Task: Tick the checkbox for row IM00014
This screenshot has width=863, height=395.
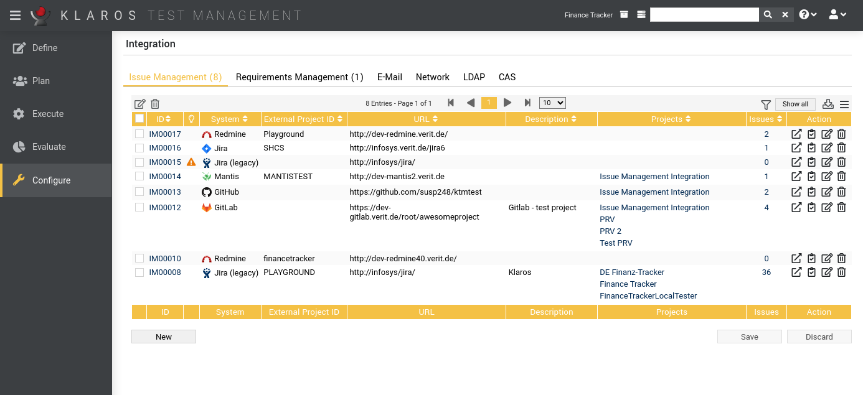Action: pos(139,176)
